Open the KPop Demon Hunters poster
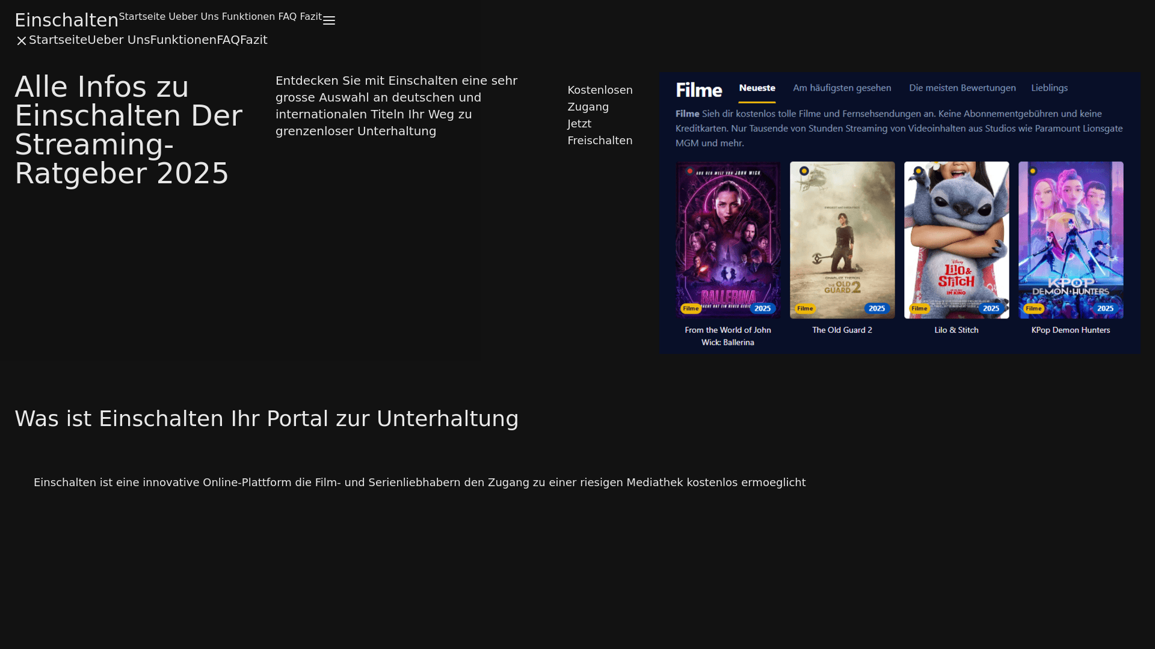 (x=1071, y=240)
